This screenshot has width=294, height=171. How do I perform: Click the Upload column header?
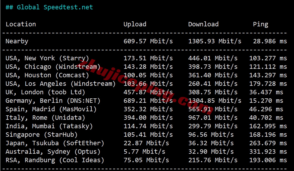(135, 24)
